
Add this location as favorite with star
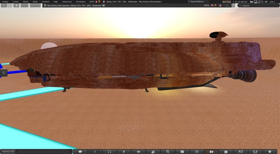tap(227, 6)
